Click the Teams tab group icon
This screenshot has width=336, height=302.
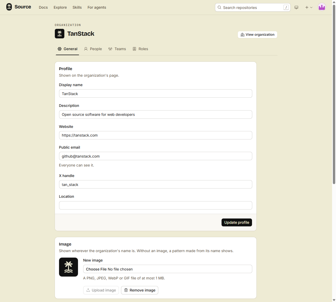point(110,49)
